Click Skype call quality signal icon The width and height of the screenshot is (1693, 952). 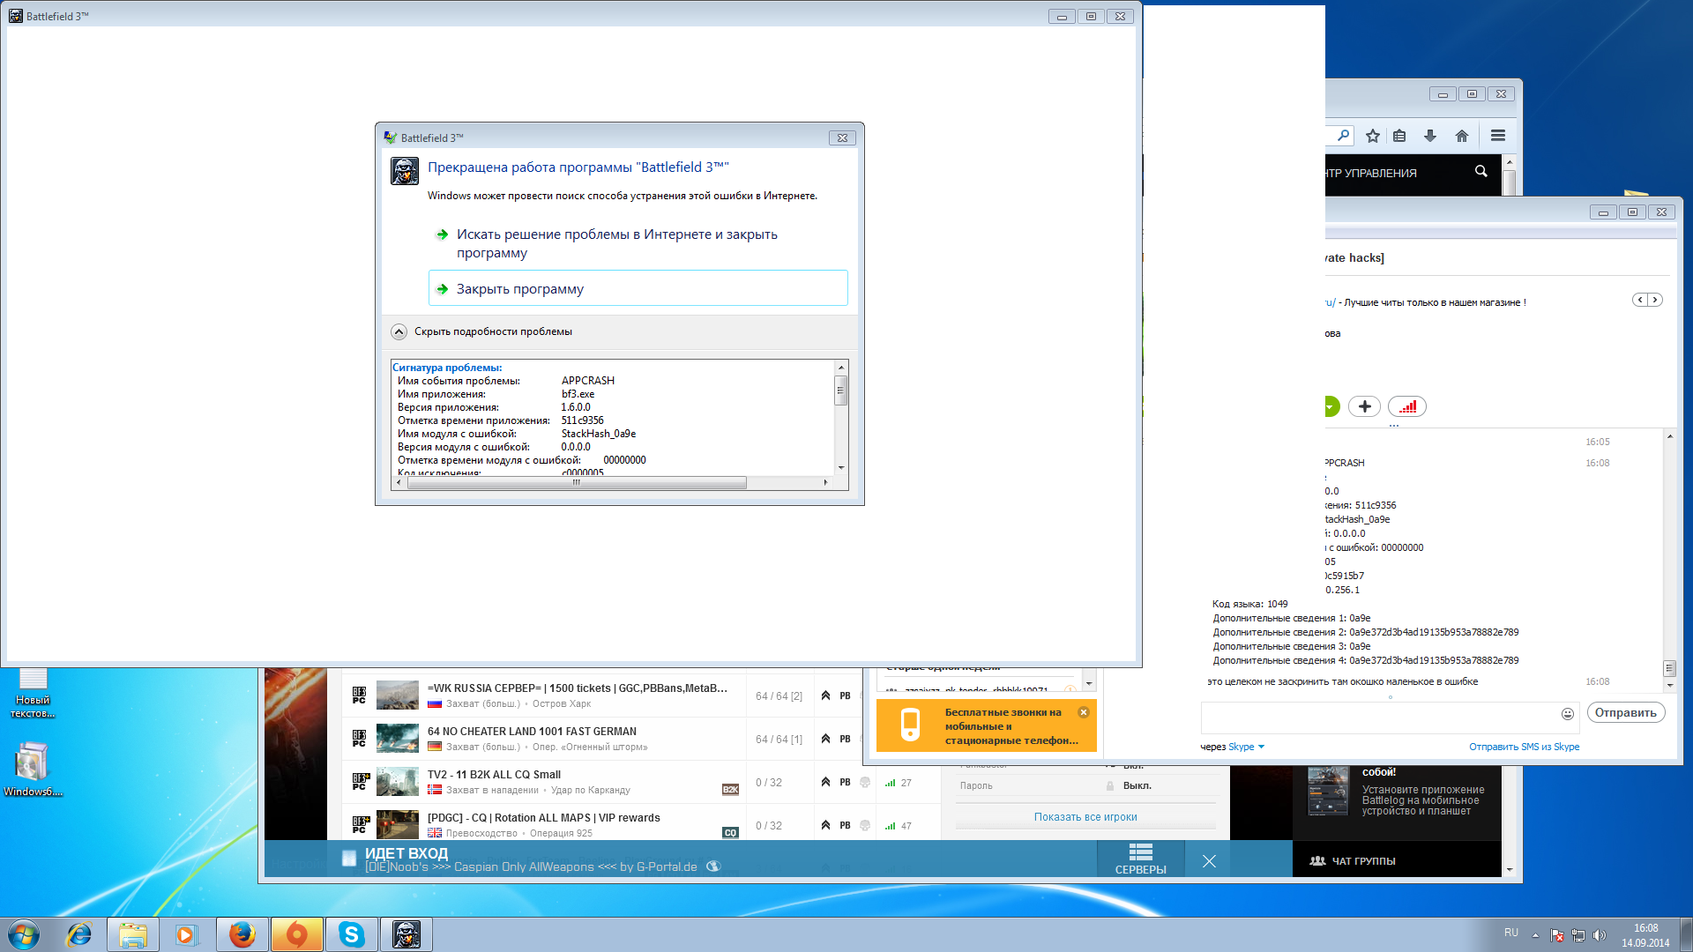pos(1407,406)
